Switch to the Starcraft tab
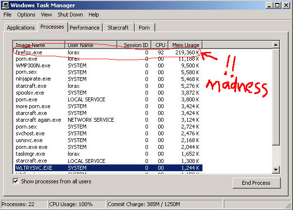This screenshot has width=293, height=210. click(x=118, y=28)
